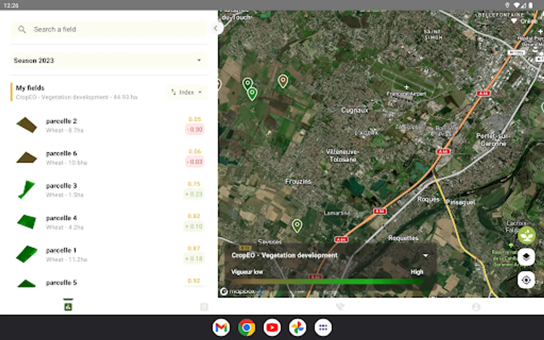Click the -0.30 change badge
Screen dimensions: 544x340
coord(195,129)
